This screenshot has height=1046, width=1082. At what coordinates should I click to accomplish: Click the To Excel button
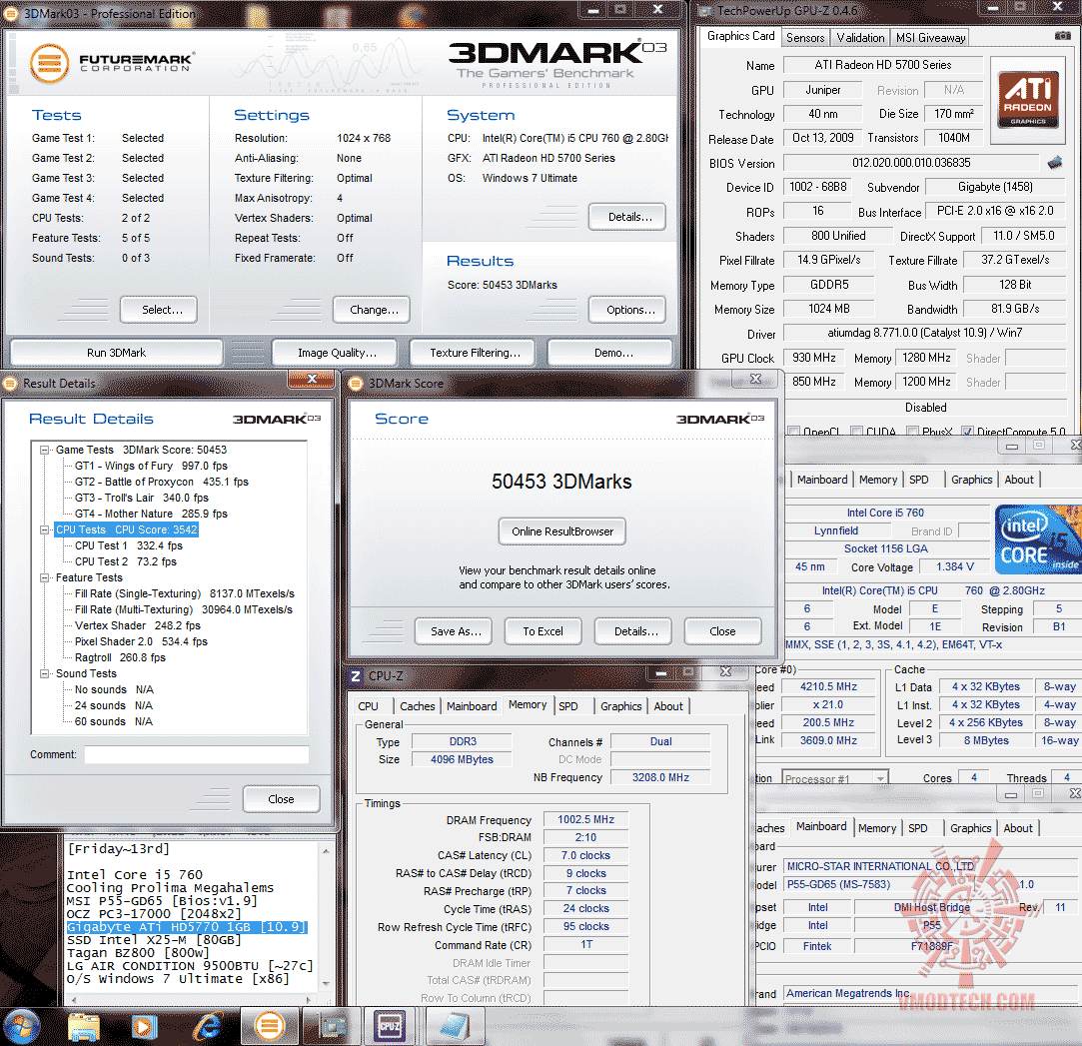click(543, 631)
